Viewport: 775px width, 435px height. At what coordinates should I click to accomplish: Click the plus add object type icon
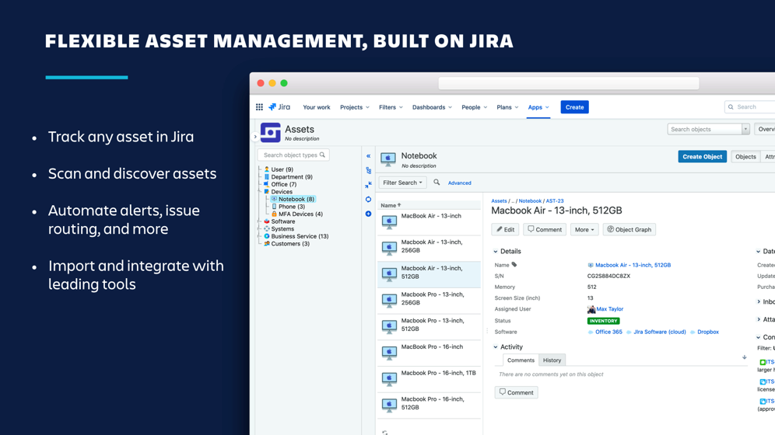coord(368,214)
